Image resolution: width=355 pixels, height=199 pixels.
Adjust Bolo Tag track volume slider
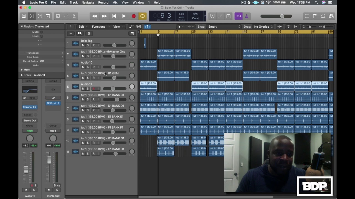[114, 45]
